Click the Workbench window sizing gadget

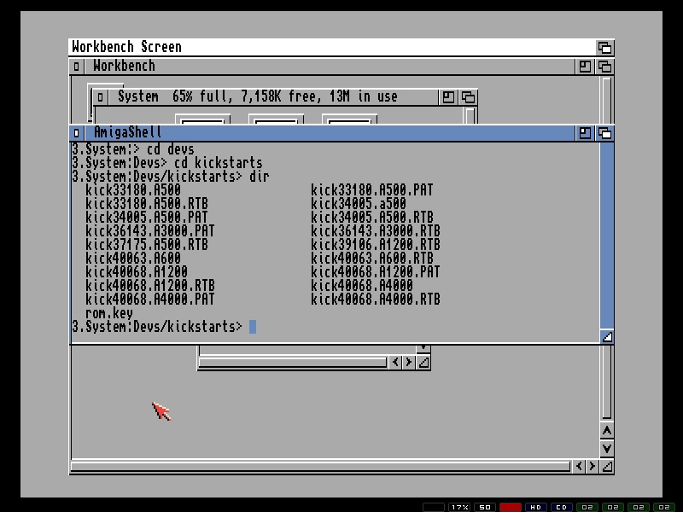click(607, 466)
